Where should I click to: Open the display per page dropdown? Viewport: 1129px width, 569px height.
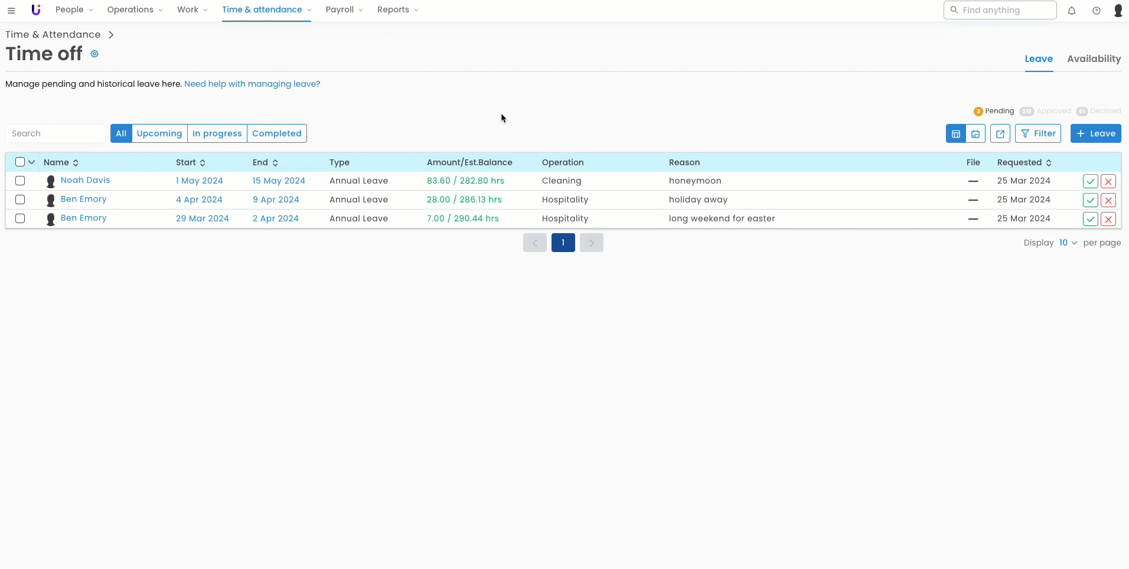[1068, 243]
